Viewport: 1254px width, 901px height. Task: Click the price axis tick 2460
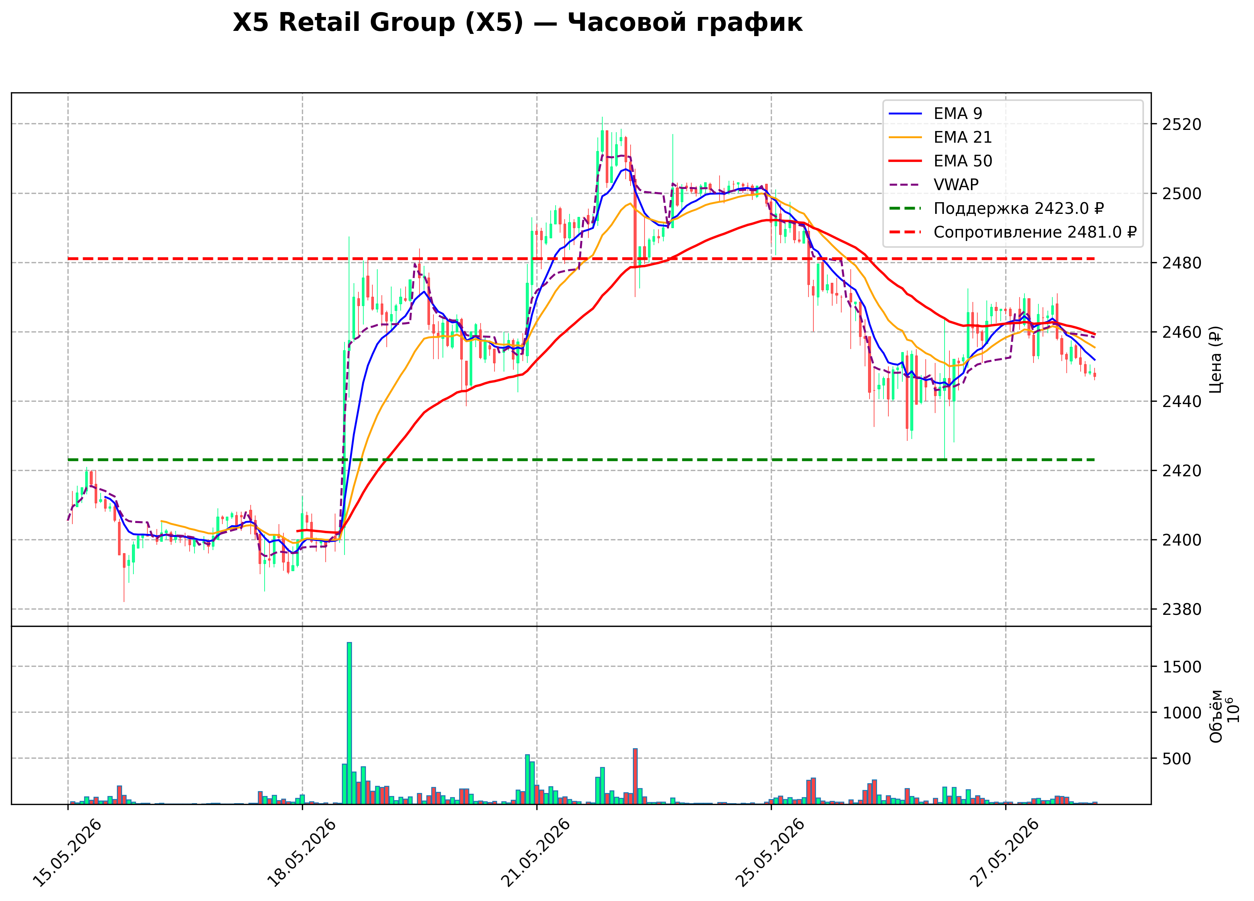click(1182, 332)
